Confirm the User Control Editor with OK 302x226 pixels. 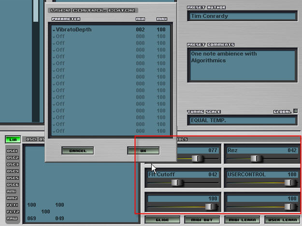click(144, 151)
